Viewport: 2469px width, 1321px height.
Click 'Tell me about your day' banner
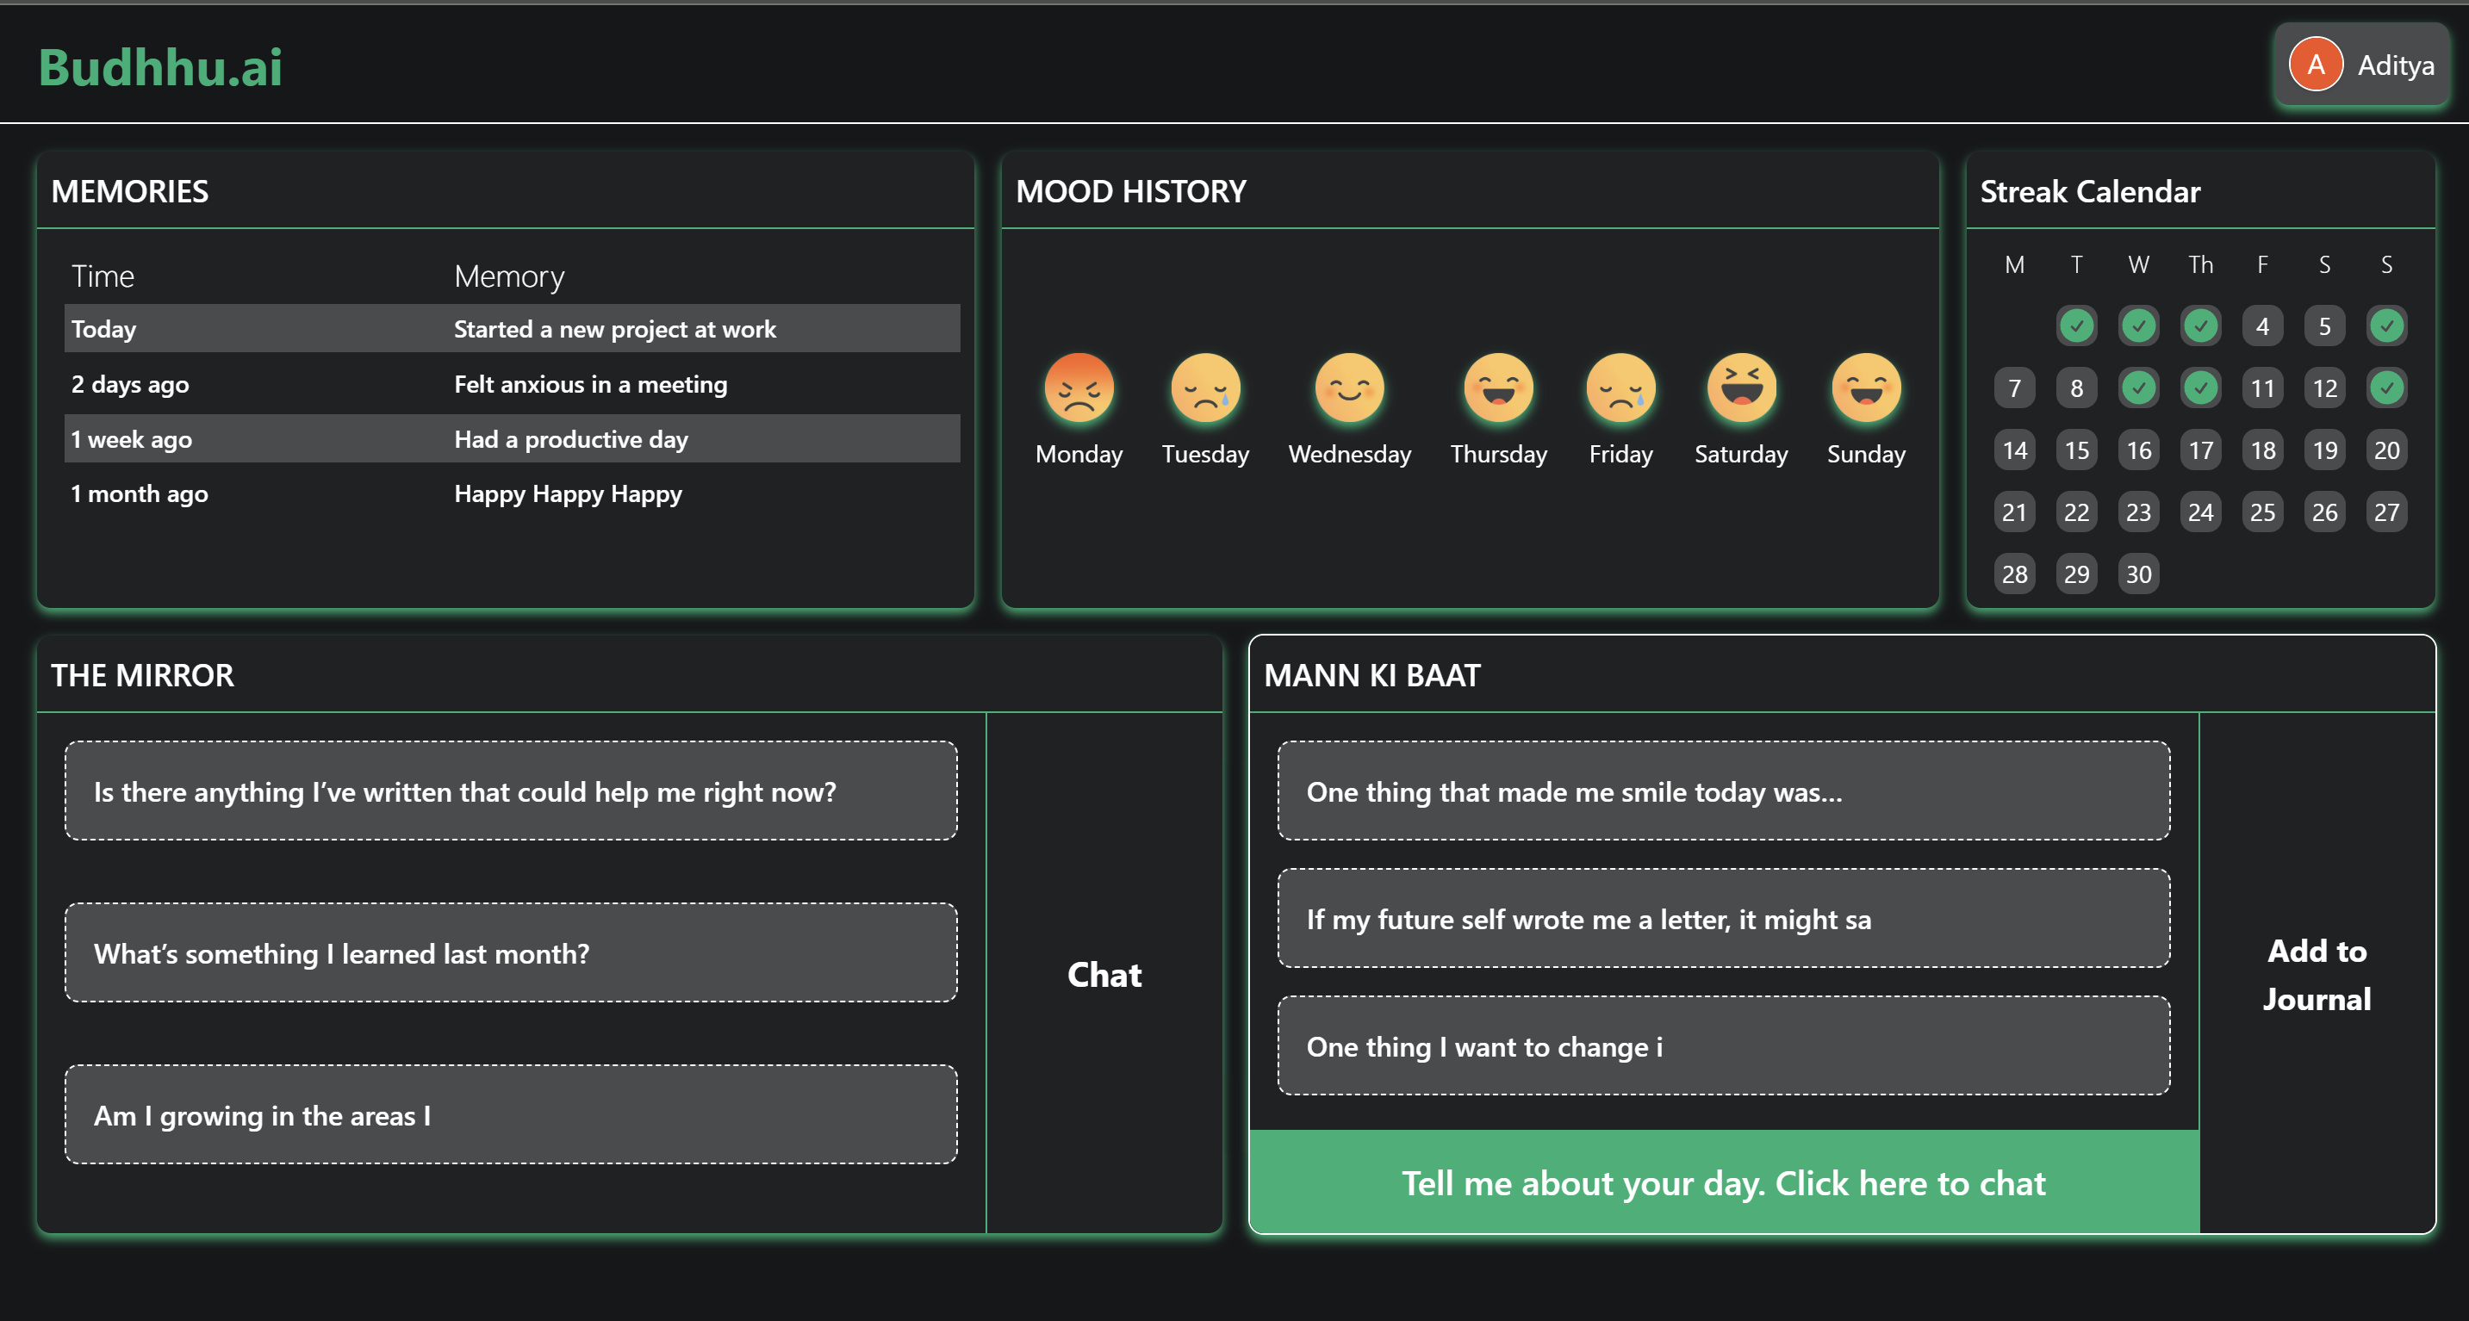coord(1723,1182)
